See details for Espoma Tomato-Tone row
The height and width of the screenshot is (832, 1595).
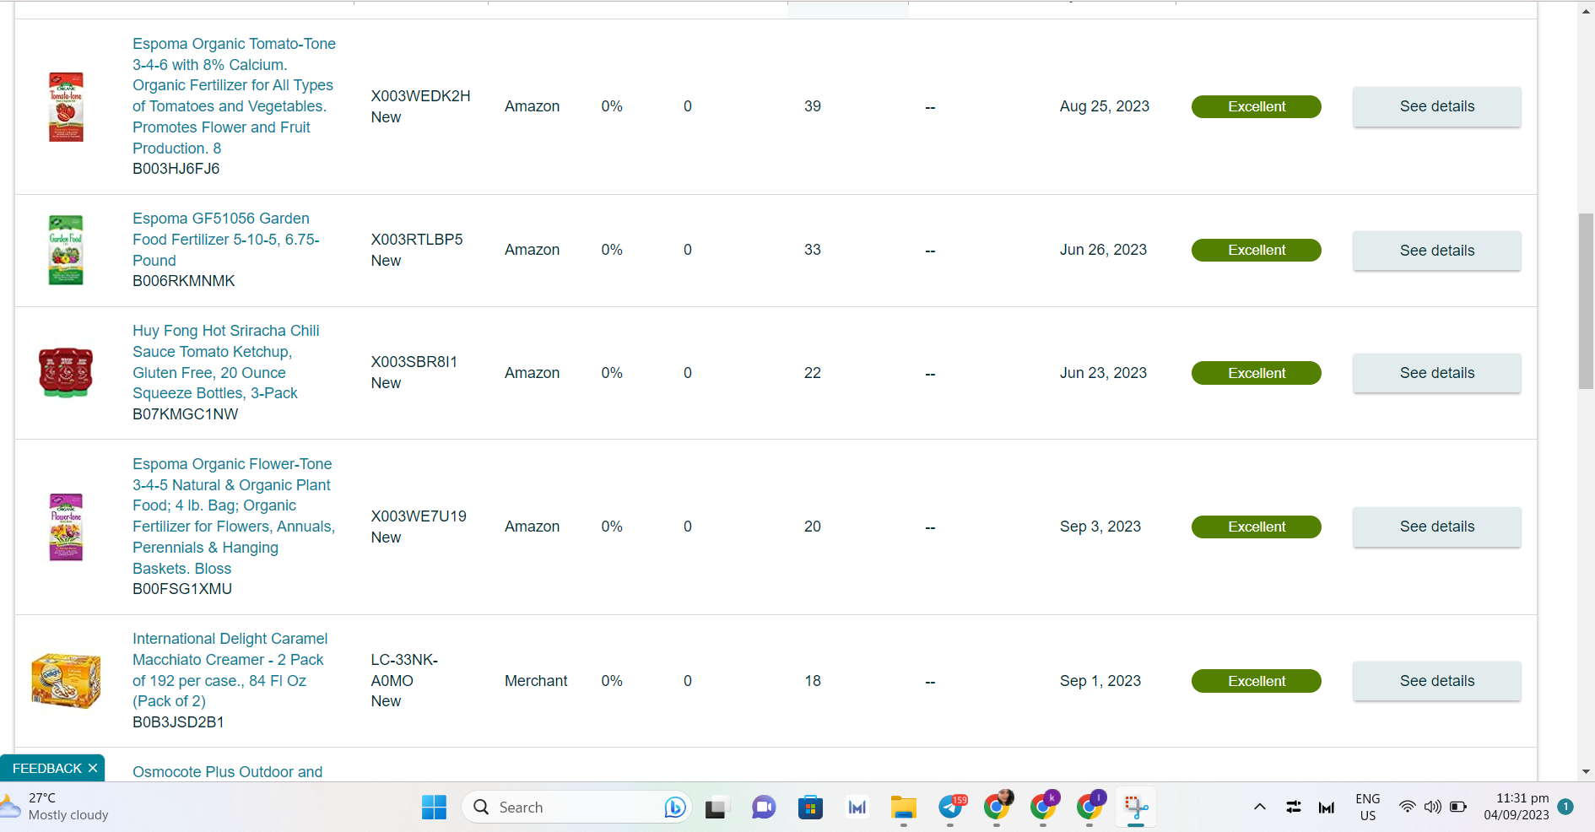pyautogui.click(x=1436, y=106)
